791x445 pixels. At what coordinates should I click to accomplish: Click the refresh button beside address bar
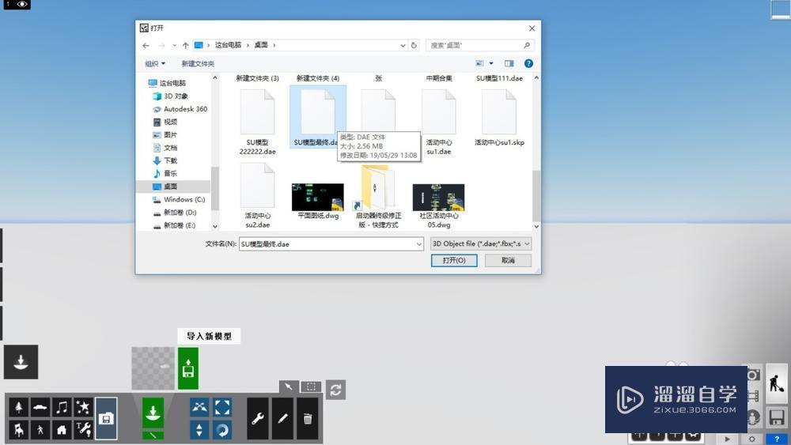pyautogui.click(x=414, y=45)
